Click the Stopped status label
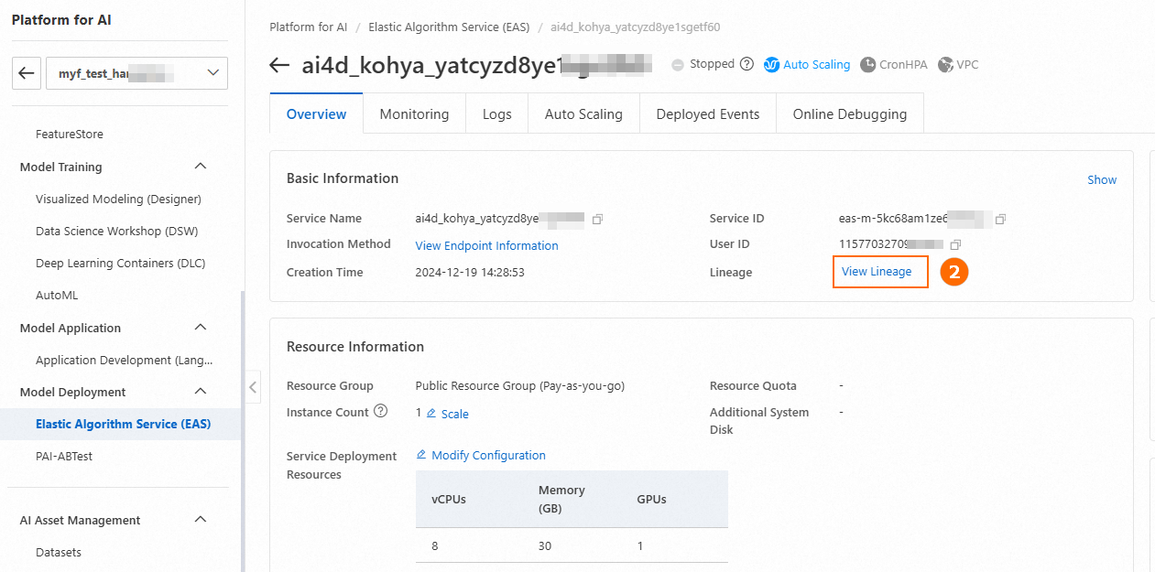This screenshot has width=1155, height=572. pyautogui.click(x=712, y=64)
